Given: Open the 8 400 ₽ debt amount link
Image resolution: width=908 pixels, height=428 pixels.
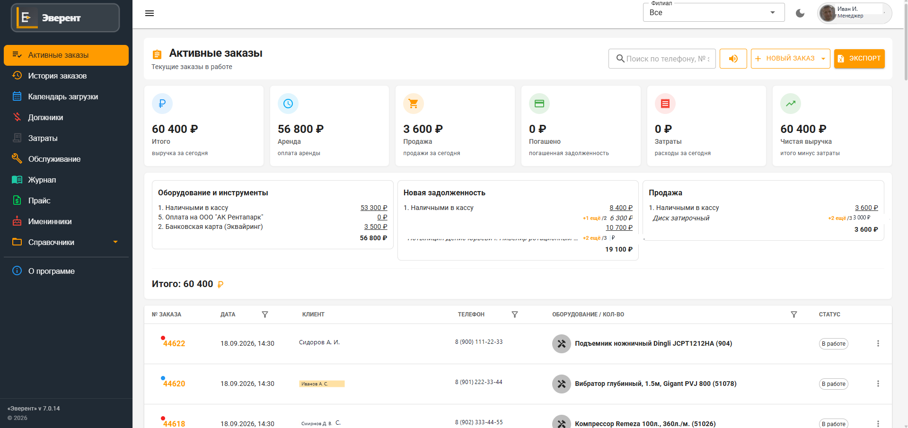Looking at the screenshot, I should coord(621,208).
